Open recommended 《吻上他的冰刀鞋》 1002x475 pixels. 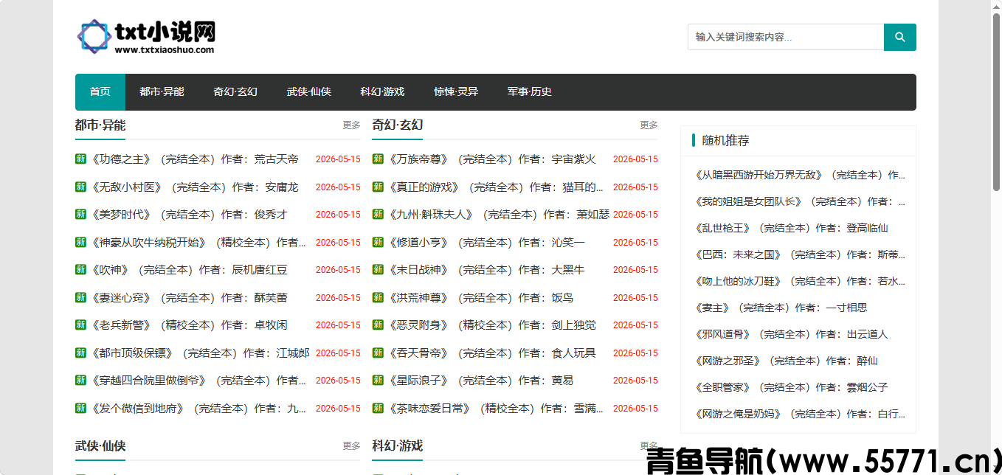click(799, 281)
